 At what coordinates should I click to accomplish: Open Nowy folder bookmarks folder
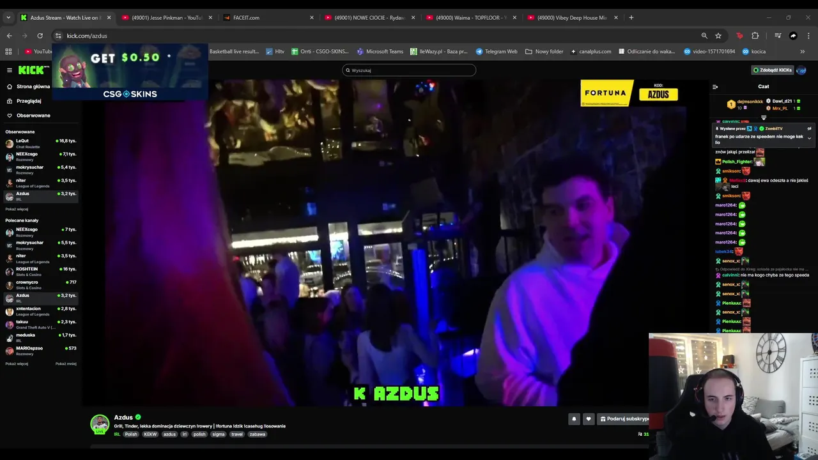[x=544, y=51]
